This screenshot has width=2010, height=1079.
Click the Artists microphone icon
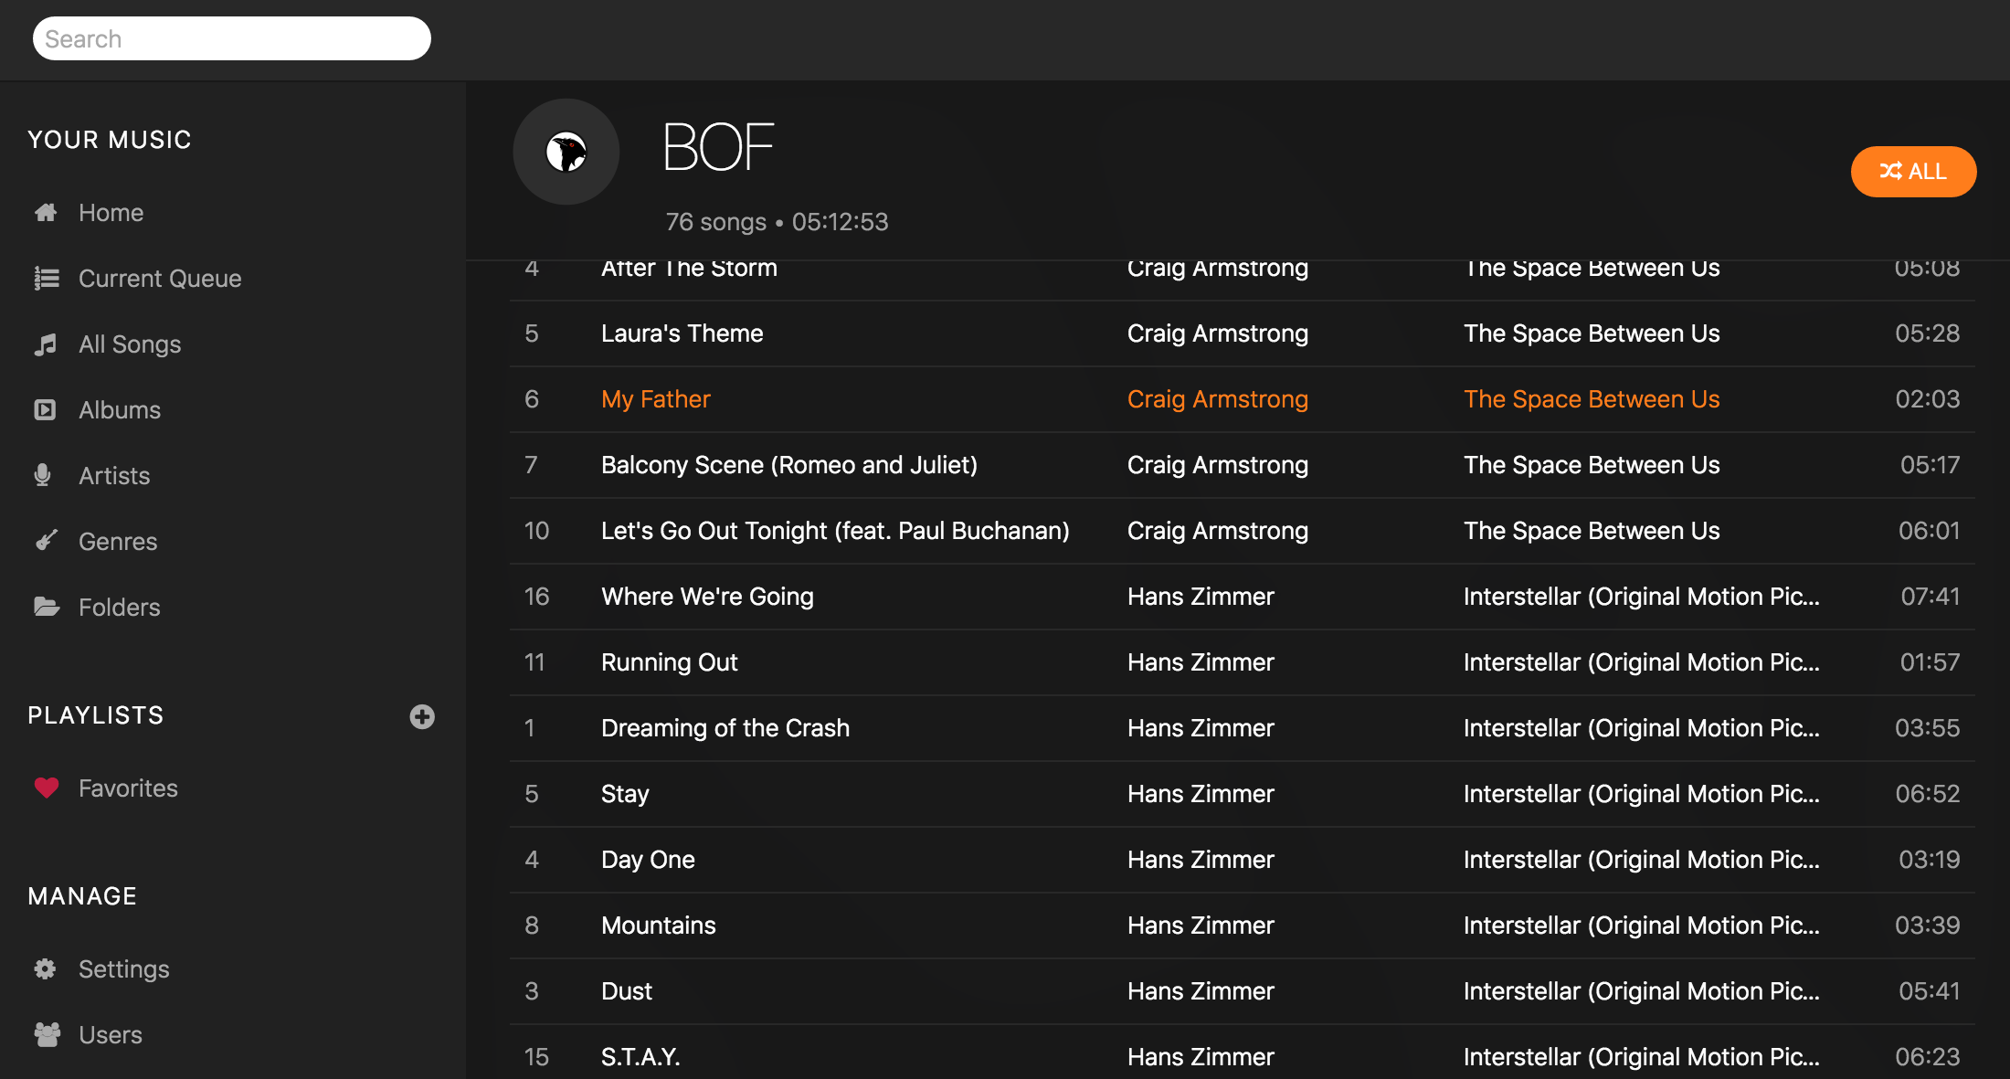pos(43,475)
